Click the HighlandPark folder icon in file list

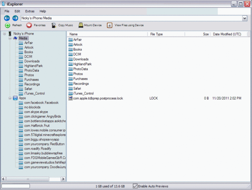(x=71, y=64)
